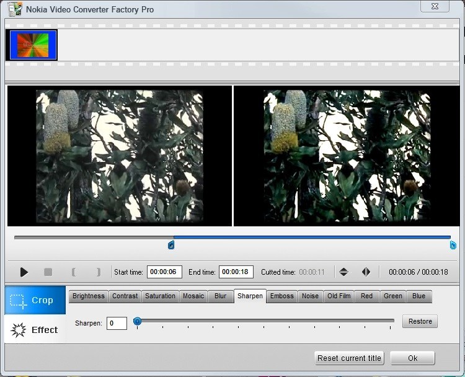Switch to the Red tab
This screenshot has height=377, width=465.
coord(366,296)
